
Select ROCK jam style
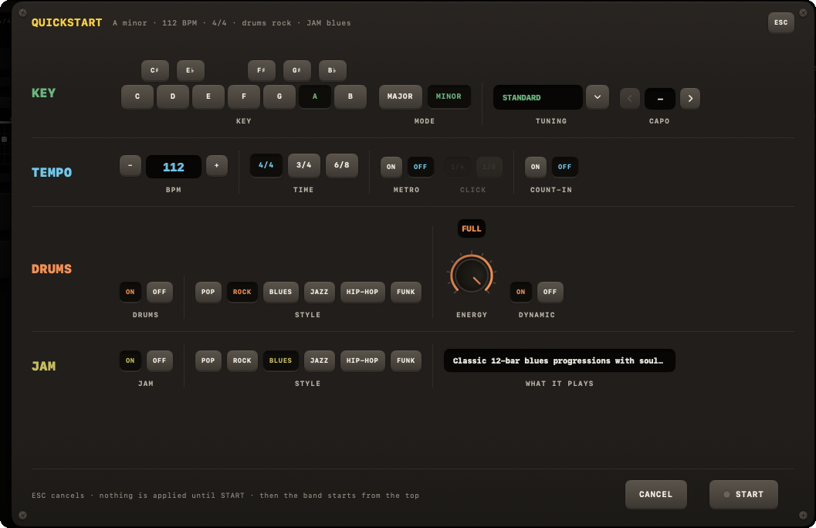(242, 360)
